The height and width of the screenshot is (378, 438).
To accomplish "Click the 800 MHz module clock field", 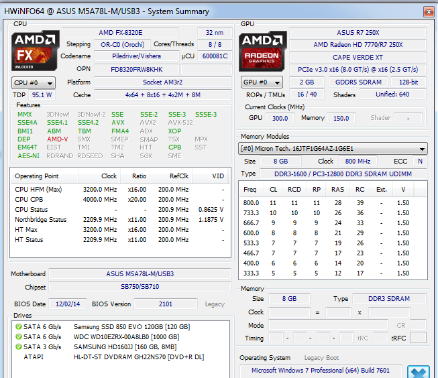I will 358,162.
